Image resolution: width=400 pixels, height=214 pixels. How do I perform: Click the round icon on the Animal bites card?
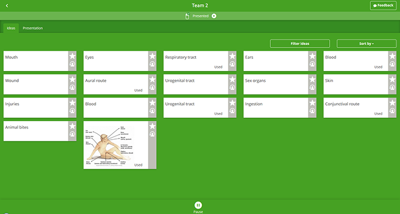[73, 134]
